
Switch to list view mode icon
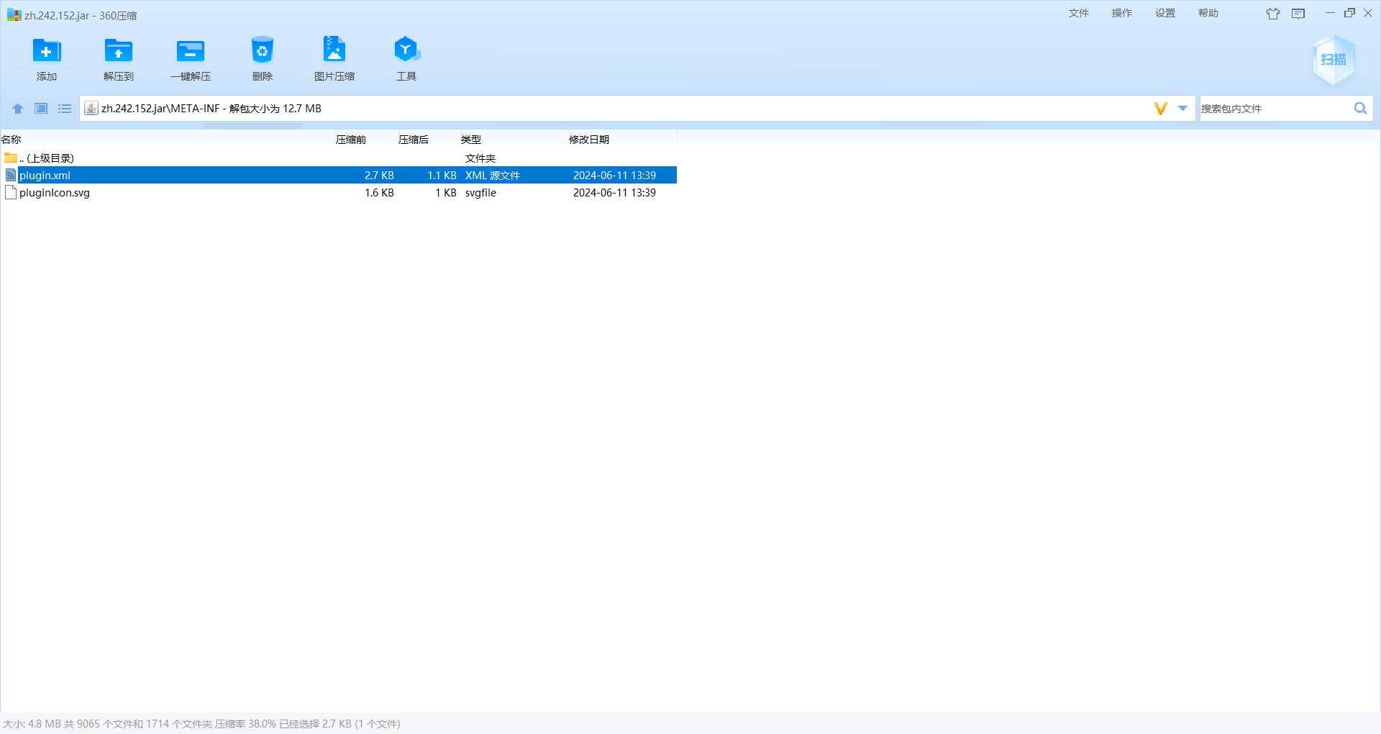point(65,109)
